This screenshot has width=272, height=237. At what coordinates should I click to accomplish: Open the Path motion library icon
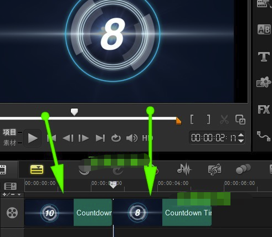click(x=264, y=136)
